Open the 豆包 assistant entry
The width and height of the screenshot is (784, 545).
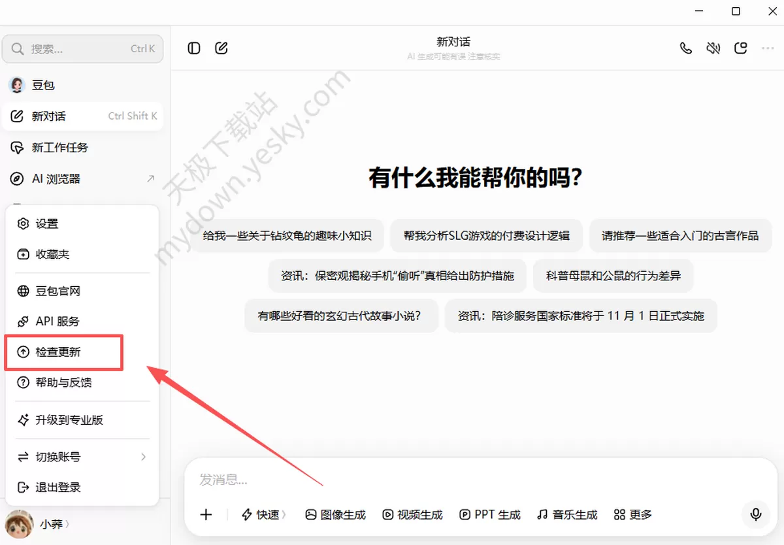pos(82,85)
